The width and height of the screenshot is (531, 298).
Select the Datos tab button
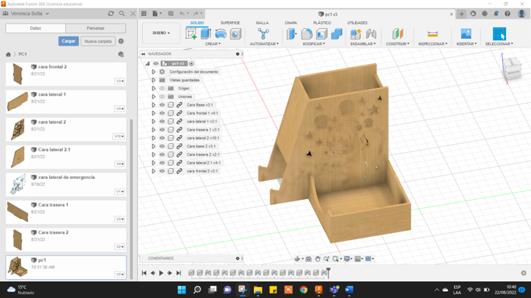click(35, 28)
